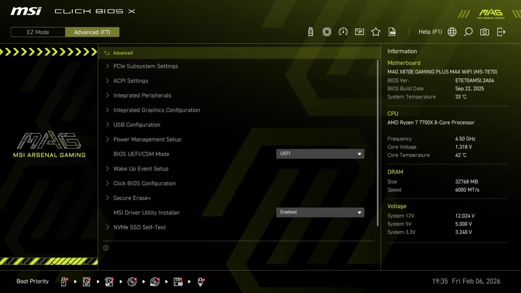Open Help with the Help (F1) button
Viewport: 521px width, 293px height.
(x=430, y=32)
